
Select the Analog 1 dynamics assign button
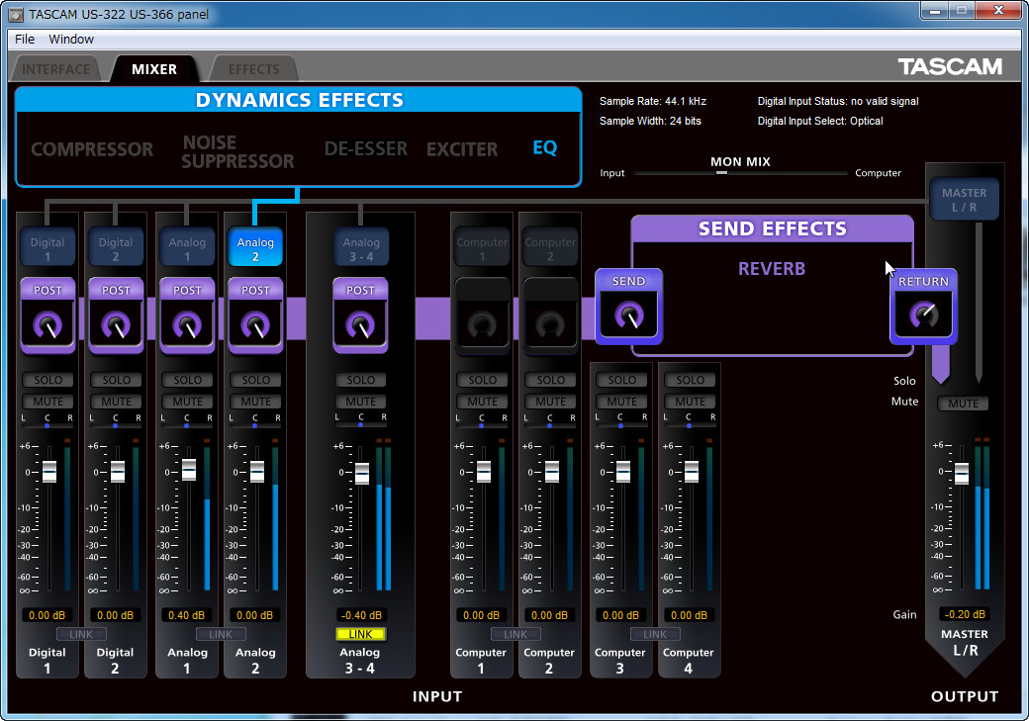[187, 247]
